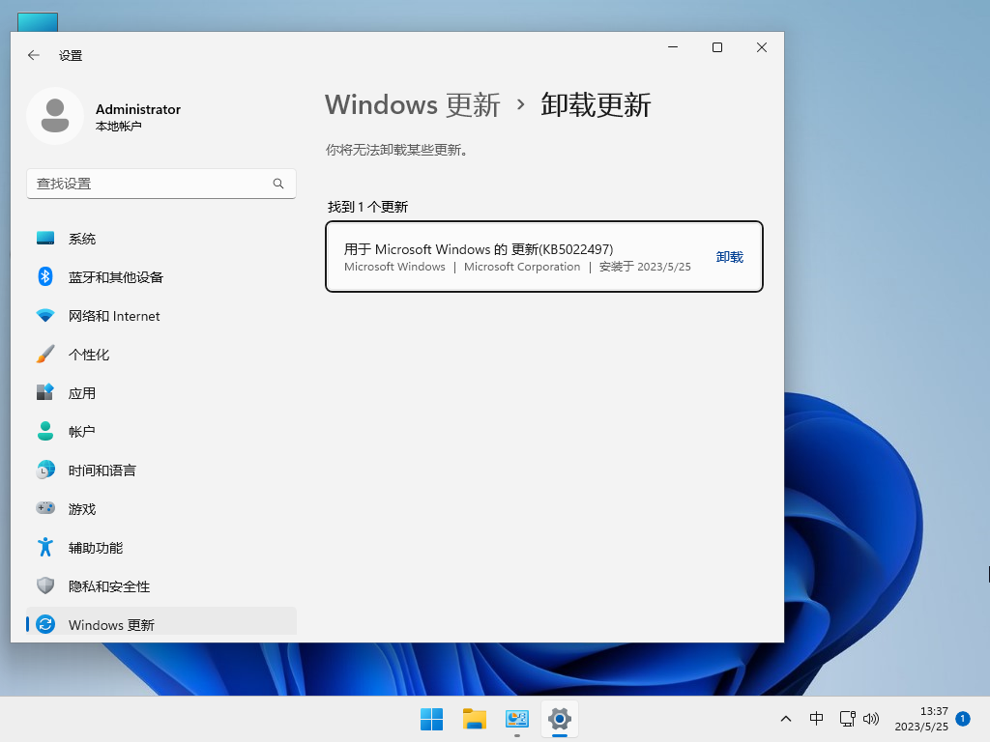Viewport: 990px width, 742px height.
Task: Click the network icon in the system tray
Action: (x=847, y=719)
